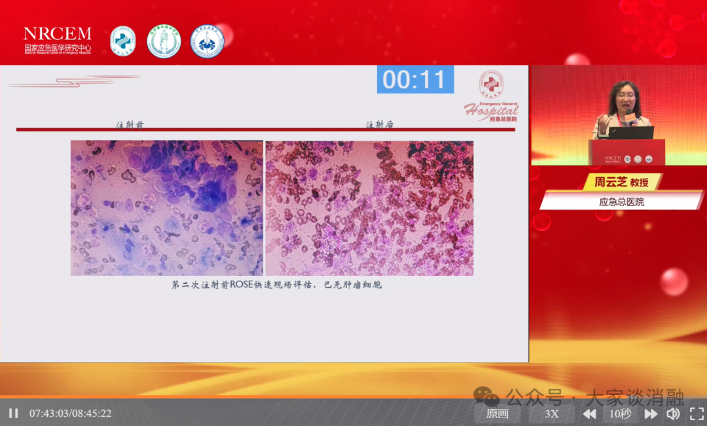Click the blue circular association emblem

coord(207,41)
